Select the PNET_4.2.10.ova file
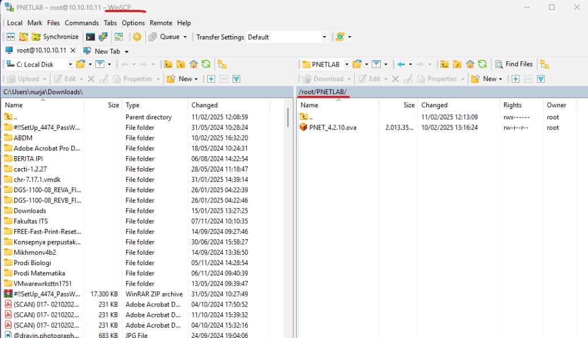The image size is (588, 338). 332,127
